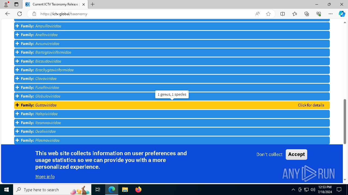Open notification center

pyautogui.click(x=339, y=190)
